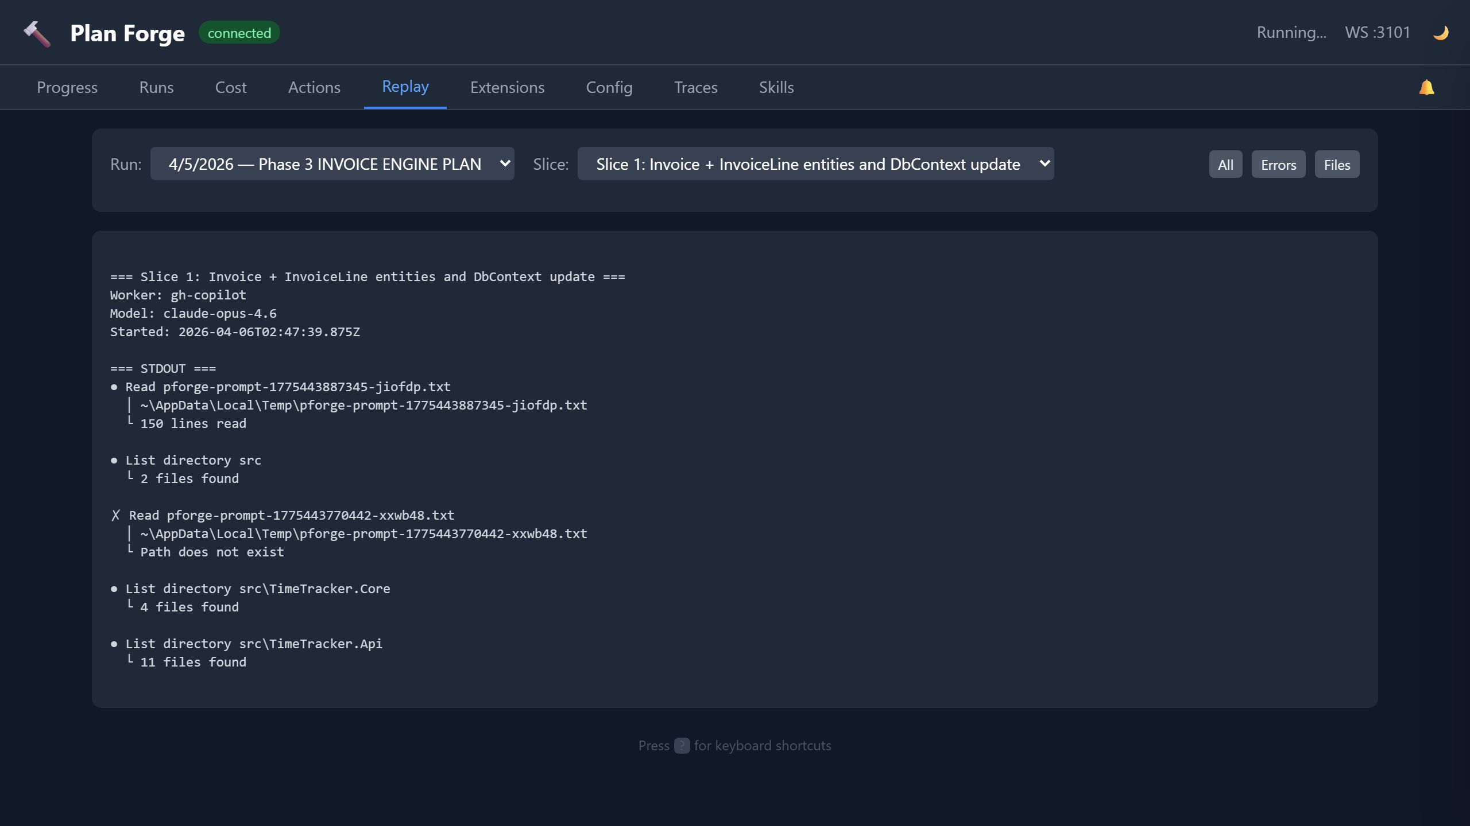
Task: Toggle dark mode with moon icon
Action: (1440, 33)
